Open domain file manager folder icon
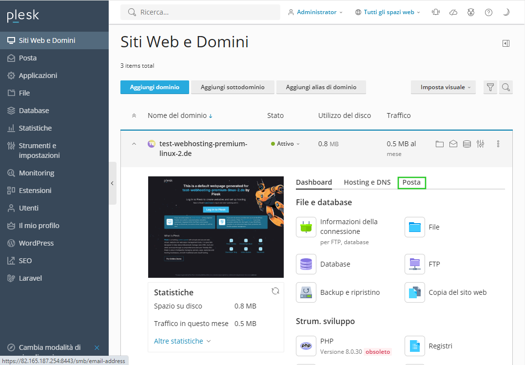 point(440,144)
